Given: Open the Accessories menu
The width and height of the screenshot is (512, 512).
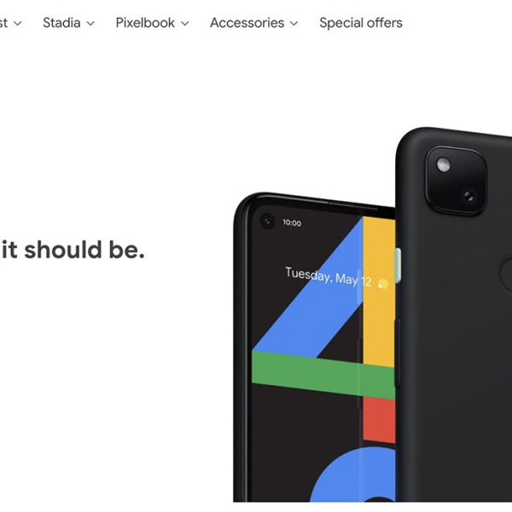Looking at the screenshot, I should tap(253, 23).
